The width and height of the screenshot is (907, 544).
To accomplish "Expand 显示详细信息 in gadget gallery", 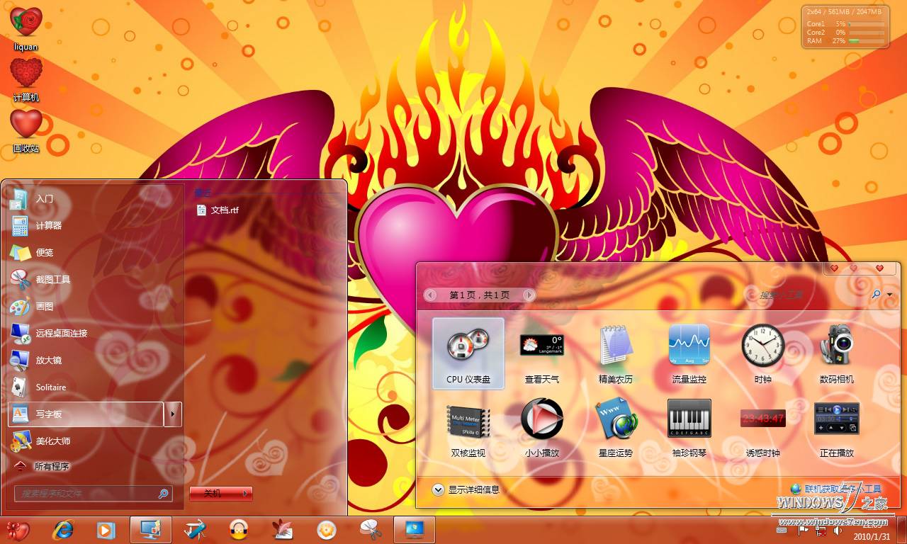I will pos(466,489).
